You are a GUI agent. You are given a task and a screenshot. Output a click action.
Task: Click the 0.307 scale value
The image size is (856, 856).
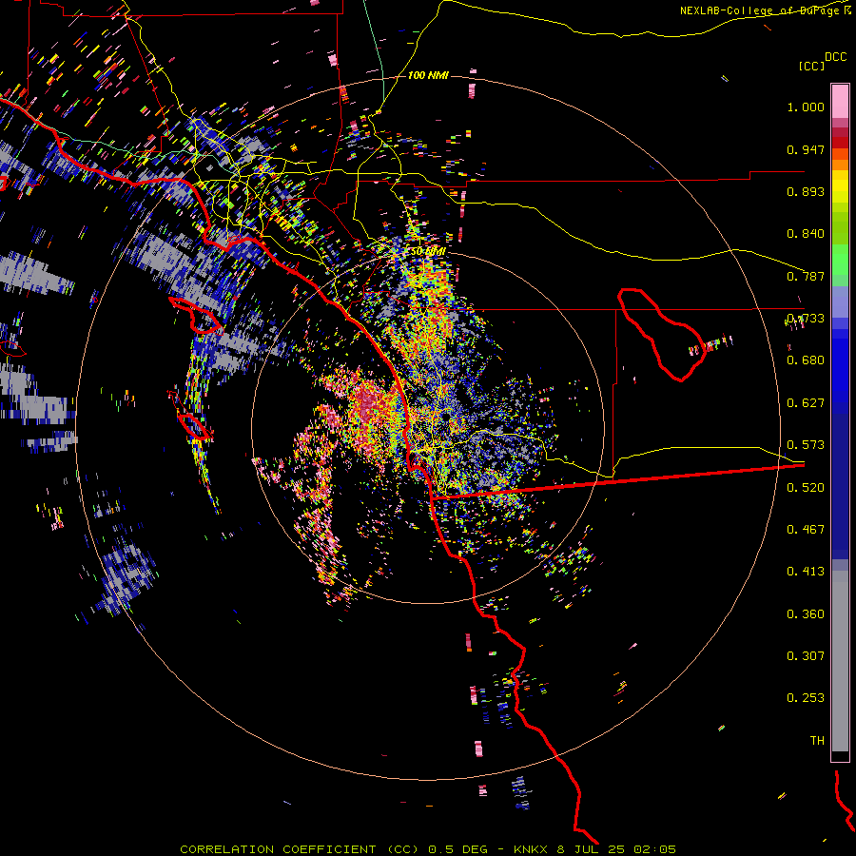pos(806,656)
